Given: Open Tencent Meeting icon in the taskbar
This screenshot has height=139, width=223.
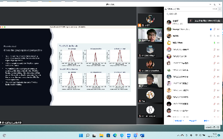Looking at the screenshot, I should point(129,135).
